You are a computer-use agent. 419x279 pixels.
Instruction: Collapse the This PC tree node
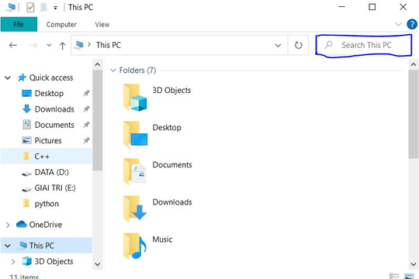(x=8, y=246)
